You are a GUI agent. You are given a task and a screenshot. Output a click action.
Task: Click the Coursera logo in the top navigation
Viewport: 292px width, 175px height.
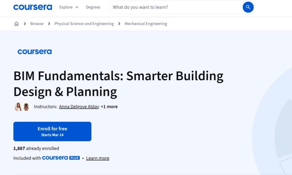point(33,7)
